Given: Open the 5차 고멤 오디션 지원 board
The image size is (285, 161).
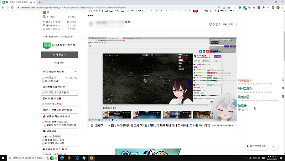Looking at the screenshot, I should [x=55, y=92].
